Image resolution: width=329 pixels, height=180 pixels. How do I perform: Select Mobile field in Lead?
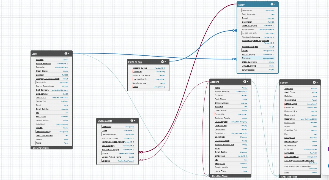(x=52, y=139)
